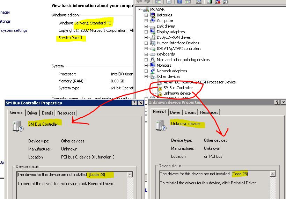Click the Batteries category icon

[x=152, y=15]
